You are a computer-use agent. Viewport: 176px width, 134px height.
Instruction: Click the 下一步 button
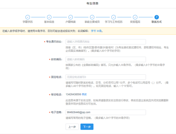87,127
